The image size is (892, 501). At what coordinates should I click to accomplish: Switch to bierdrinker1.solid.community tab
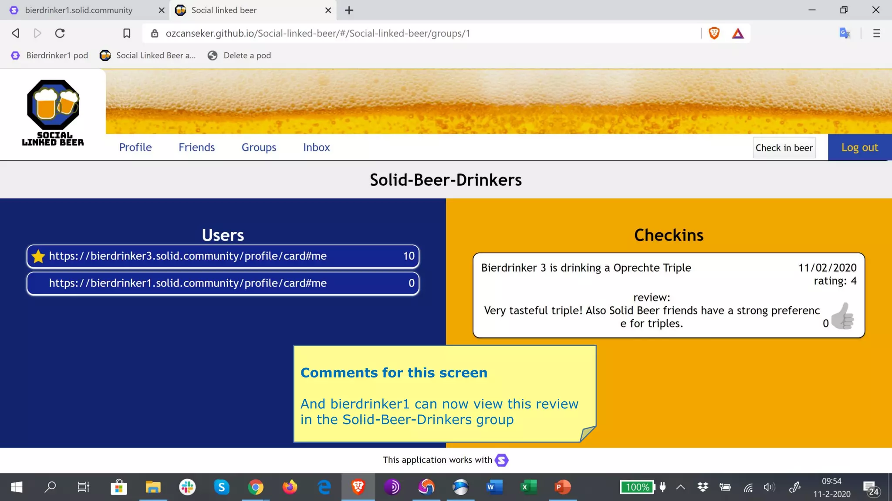pos(79,10)
